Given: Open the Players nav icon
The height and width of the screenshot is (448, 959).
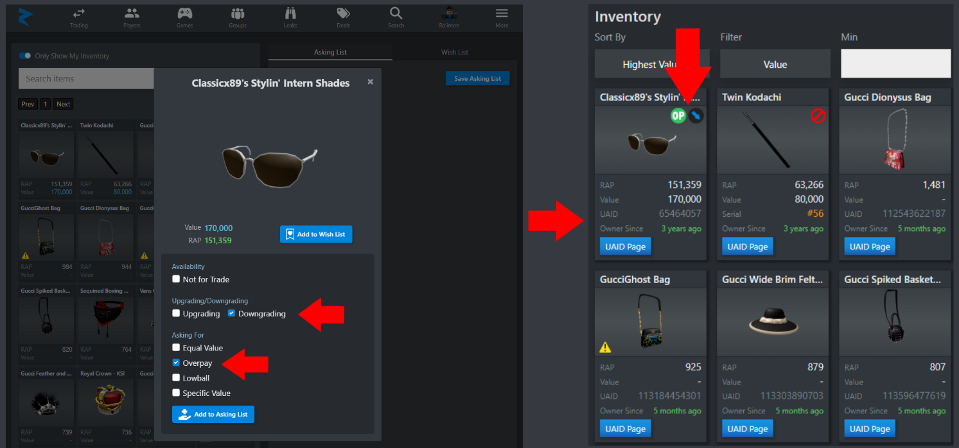Looking at the screenshot, I should pos(132,13).
